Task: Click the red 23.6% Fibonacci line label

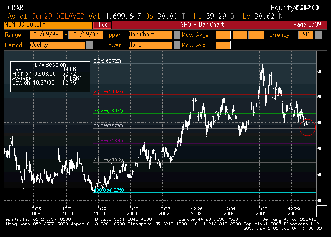Action: coord(108,92)
